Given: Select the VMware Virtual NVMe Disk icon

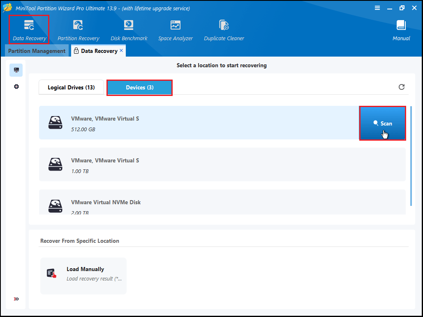Looking at the screenshot, I should (x=55, y=206).
